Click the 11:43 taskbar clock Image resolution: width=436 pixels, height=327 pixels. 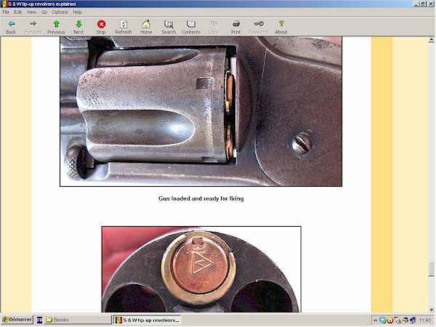coord(425,320)
